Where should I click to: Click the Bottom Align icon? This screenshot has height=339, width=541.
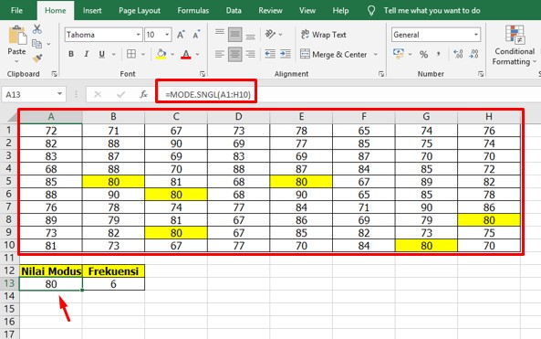click(x=251, y=36)
